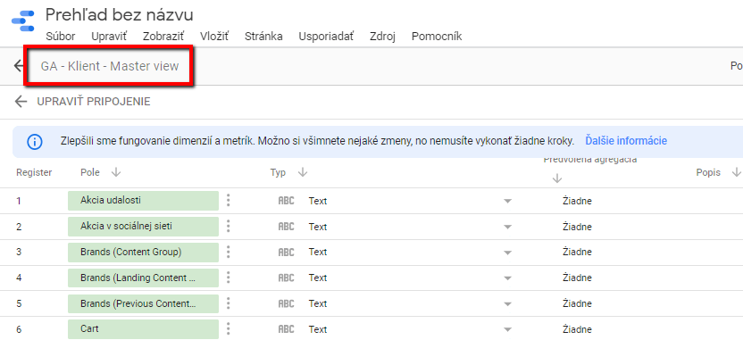Click the back arrow next to UPRAVIŤ PRIPOJENIE
Viewport: 743px width, 340px height.
(21, 102)
